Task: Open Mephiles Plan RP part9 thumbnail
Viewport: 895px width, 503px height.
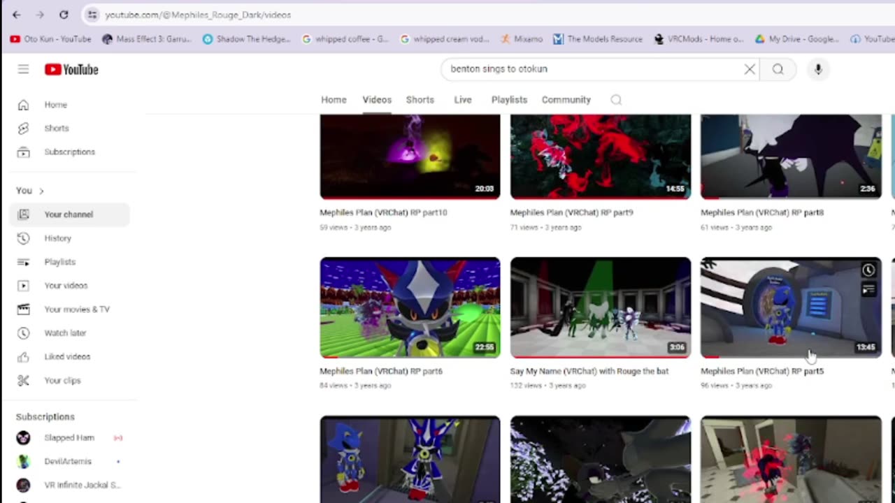Action: (x=601, y=156)
